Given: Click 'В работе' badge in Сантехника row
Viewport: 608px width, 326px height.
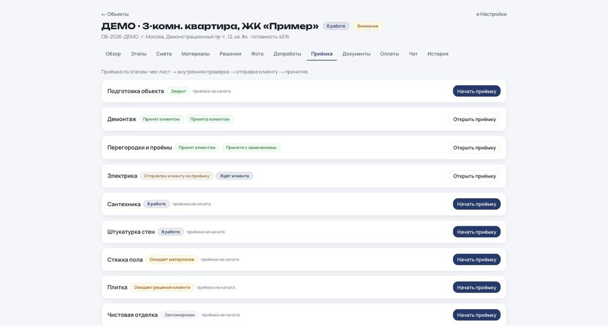Looking at the screenshot, I should click(156, 204).
